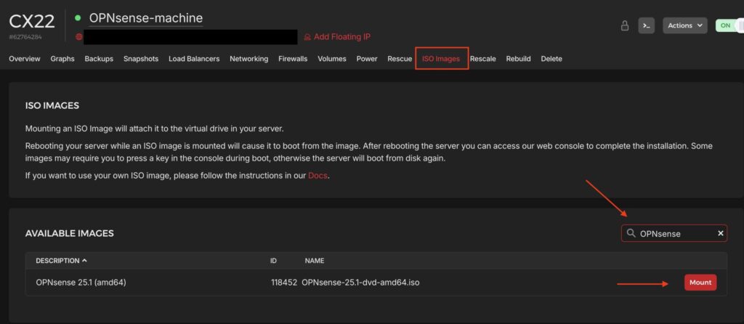Follow the Docs link
Image resolution: width=744 pixels, height=324 pixels.
(x=318, y=176)
